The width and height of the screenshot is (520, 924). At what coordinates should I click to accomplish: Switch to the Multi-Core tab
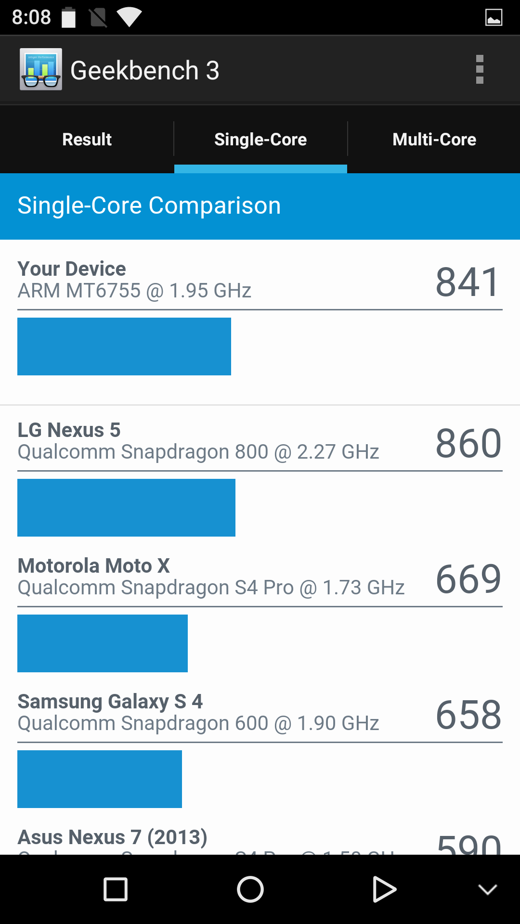(x=434, y=140)
